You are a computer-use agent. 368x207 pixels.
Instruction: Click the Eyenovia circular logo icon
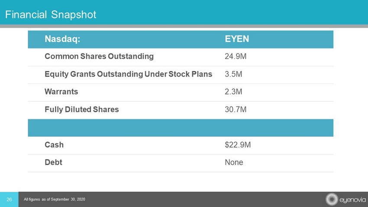(331, 199)
